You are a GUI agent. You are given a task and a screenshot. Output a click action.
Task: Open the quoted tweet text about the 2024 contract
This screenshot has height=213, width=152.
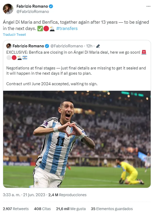tap(52, 84)
